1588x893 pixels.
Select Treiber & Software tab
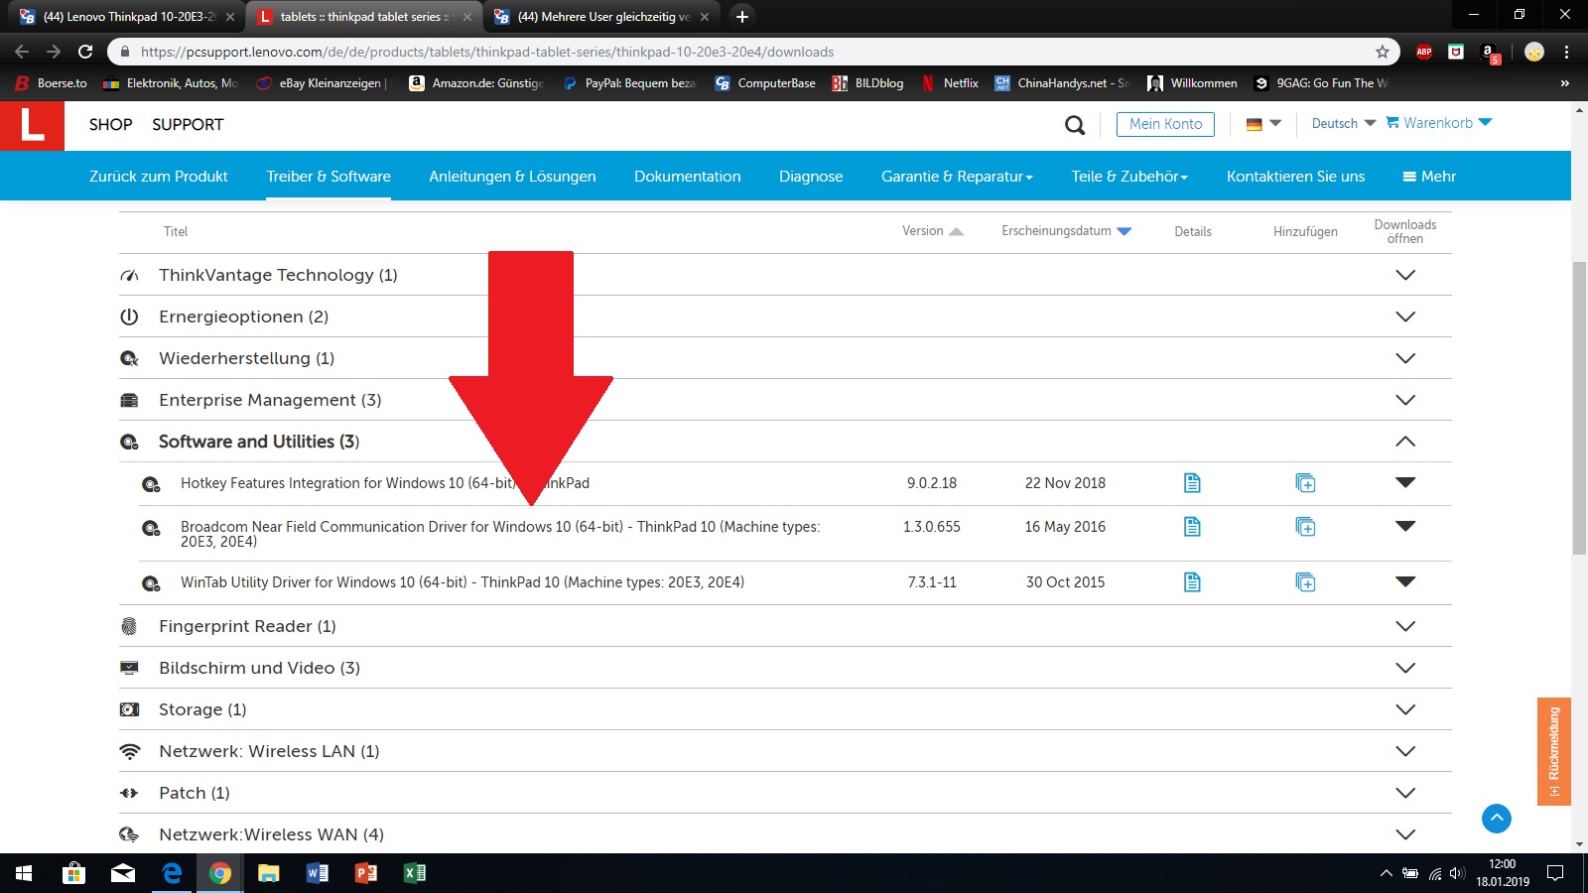329,177
